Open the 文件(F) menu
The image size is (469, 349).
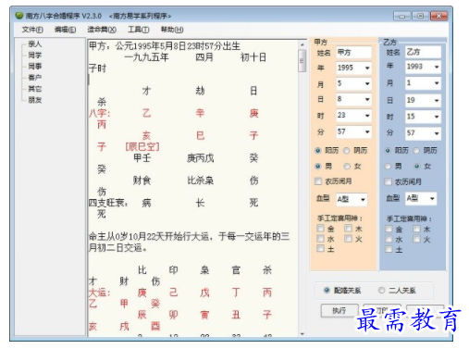click(x=32, y=30)
